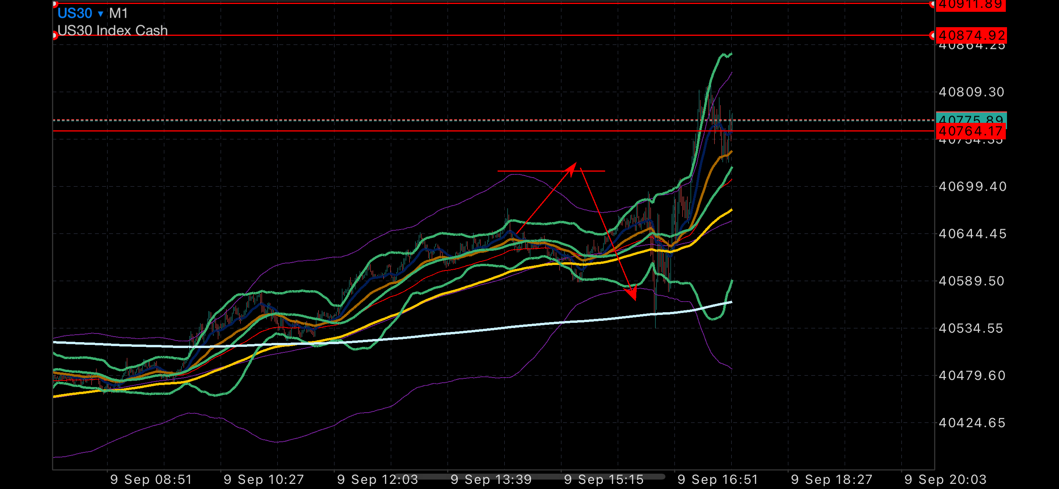Click right handle of the 40911.89 line
Screen dimensions: 1059x489
pos(932,4)
